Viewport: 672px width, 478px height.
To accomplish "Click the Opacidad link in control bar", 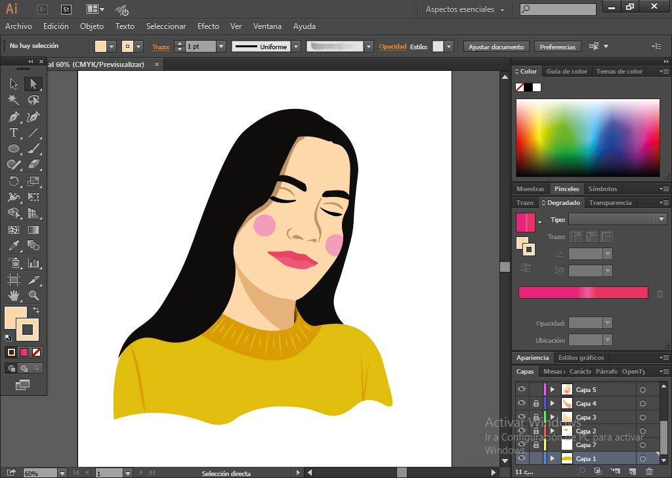I will click(x=392, y=47).
